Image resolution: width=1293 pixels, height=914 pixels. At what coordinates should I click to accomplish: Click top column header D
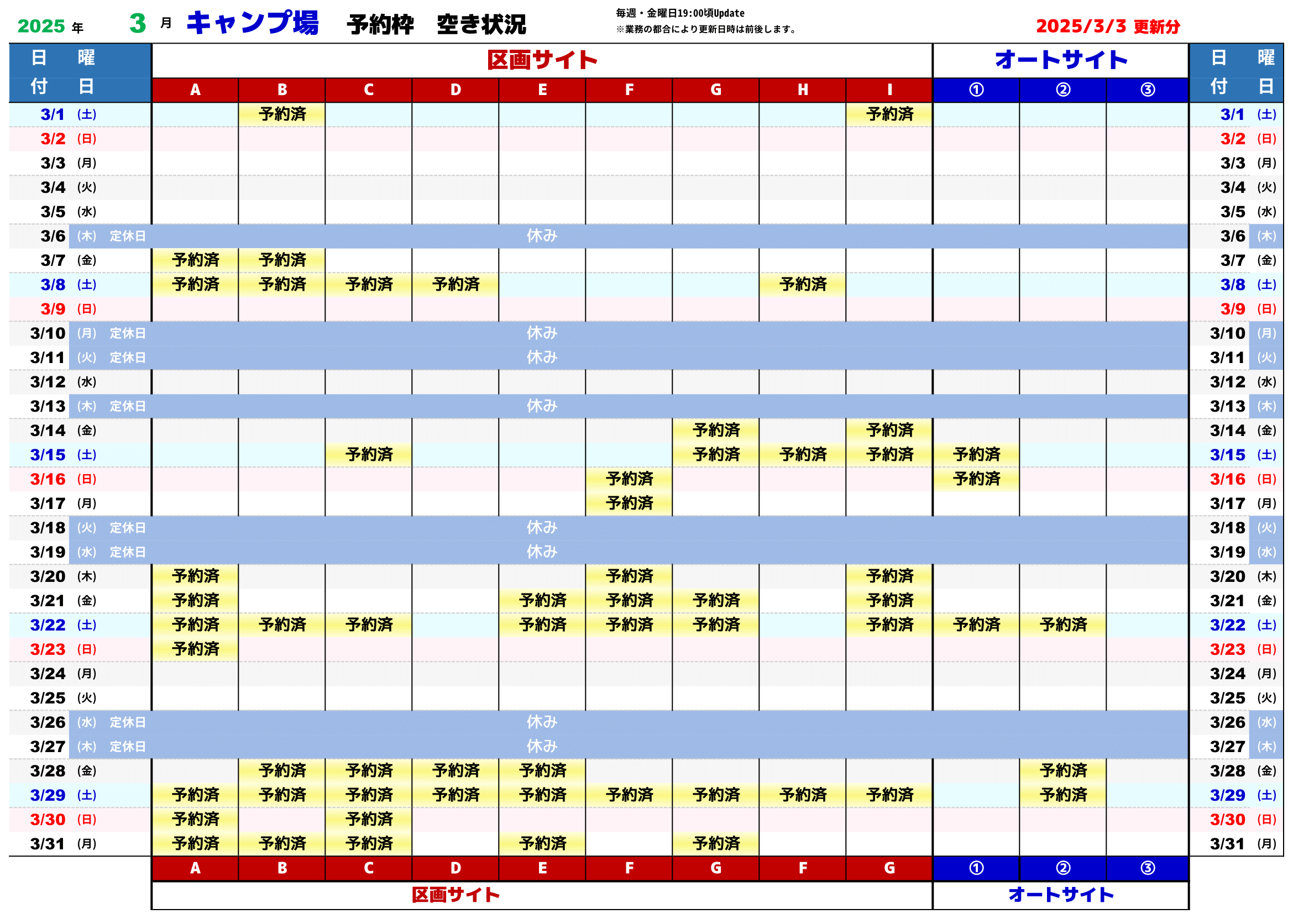(456, 90)
